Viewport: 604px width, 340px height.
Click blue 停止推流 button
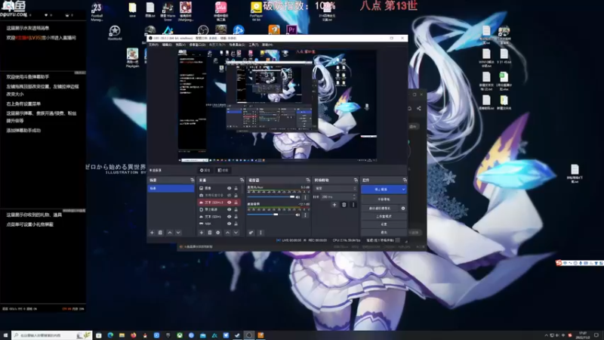[381, 190]
